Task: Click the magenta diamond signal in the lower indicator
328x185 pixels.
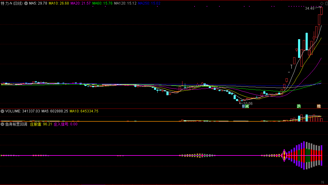Action: (x=284, y=155)
